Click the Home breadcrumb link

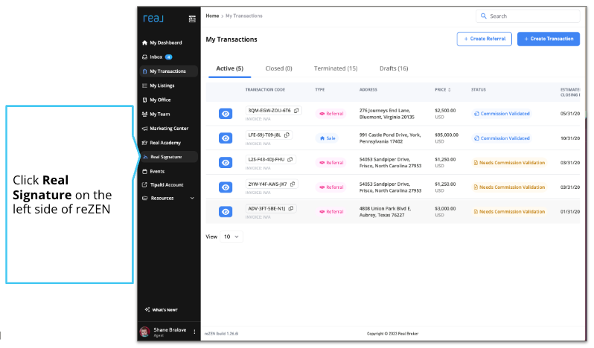pos(212,16)
